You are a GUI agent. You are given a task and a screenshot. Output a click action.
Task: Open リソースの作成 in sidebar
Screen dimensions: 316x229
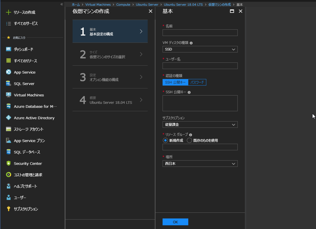click(24, 12)
